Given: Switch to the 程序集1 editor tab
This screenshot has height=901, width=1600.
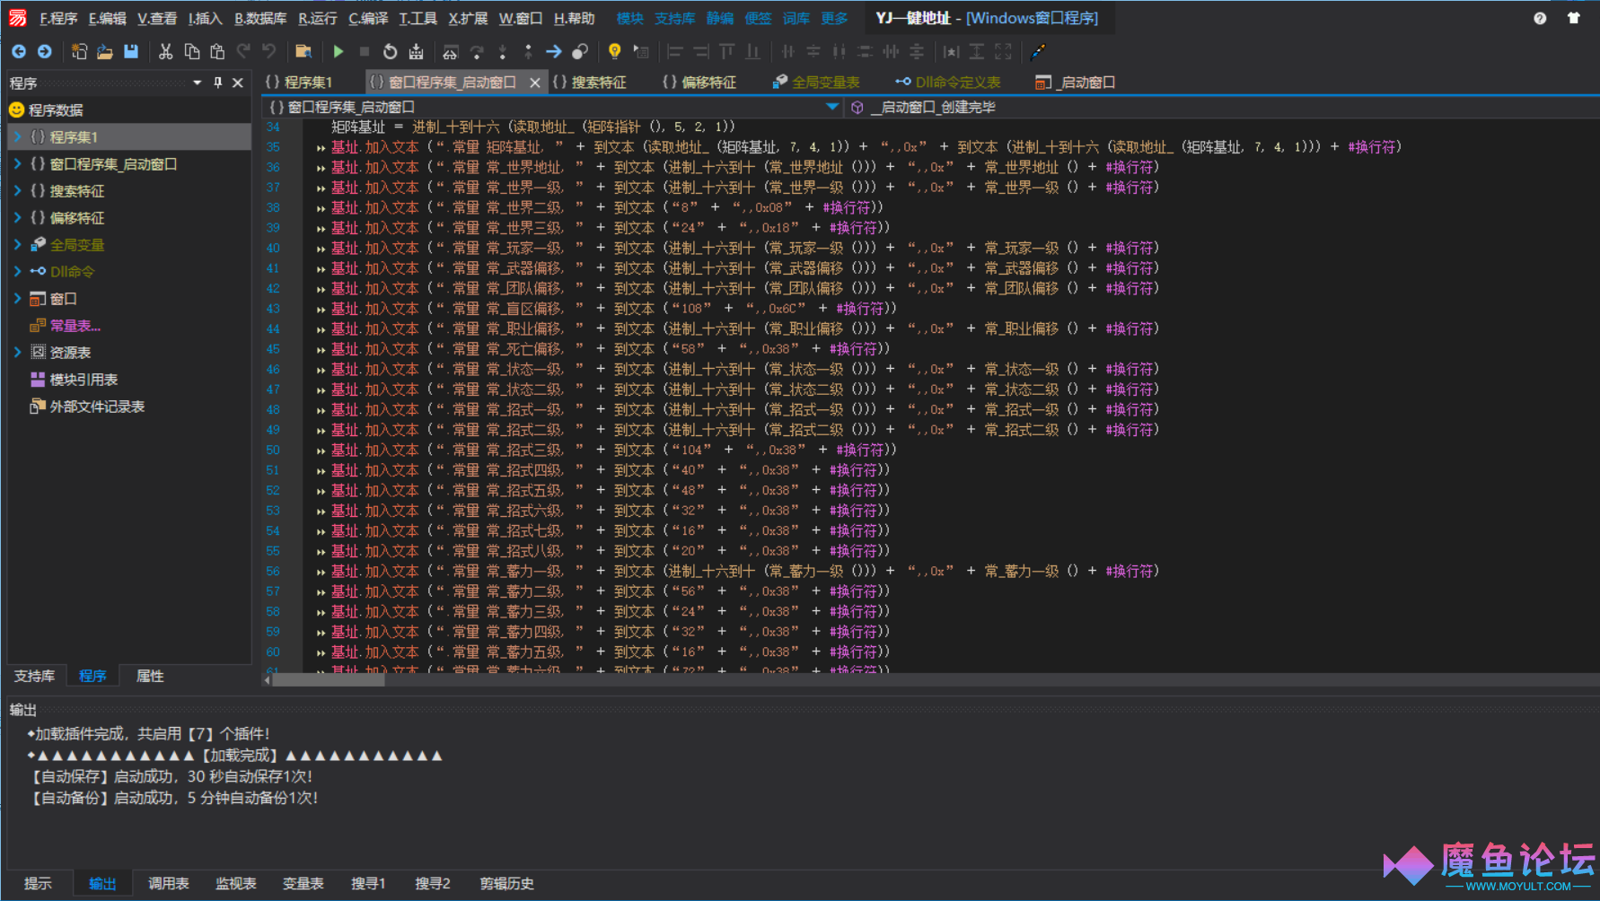Looking at the screenshot, I should coord(299,83).
